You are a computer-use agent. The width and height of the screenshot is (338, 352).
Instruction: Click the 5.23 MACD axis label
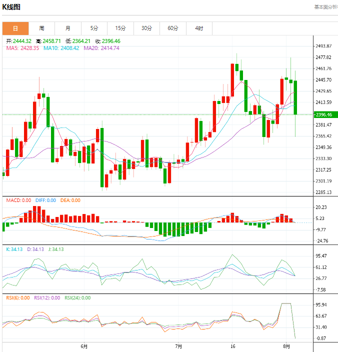pyautogui.click(x=320, y=218)
